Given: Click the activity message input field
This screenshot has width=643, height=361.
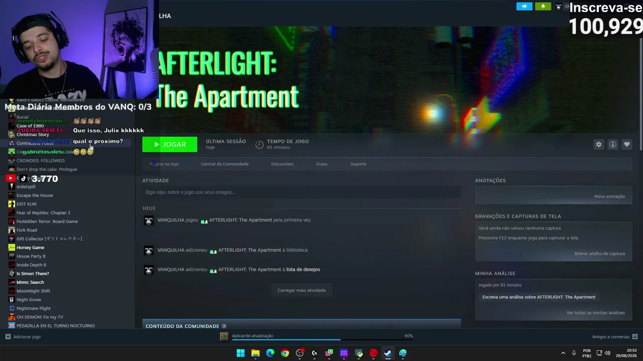Looking at the screenshot, I should (301, 192).
